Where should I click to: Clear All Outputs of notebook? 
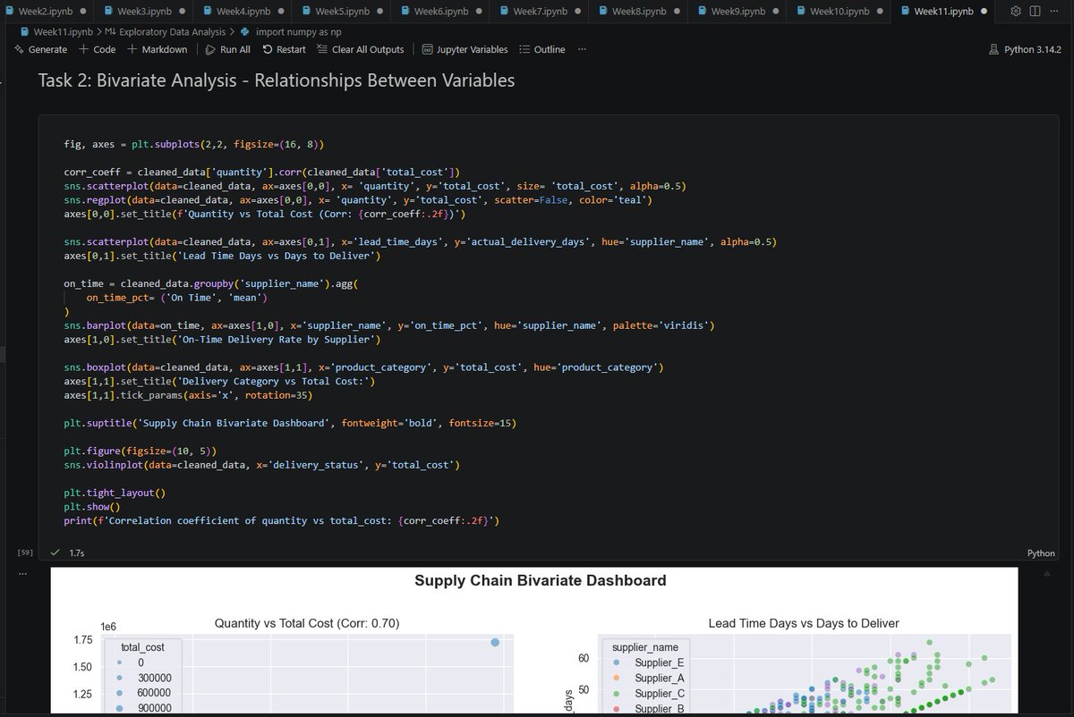tap(361, 49)
